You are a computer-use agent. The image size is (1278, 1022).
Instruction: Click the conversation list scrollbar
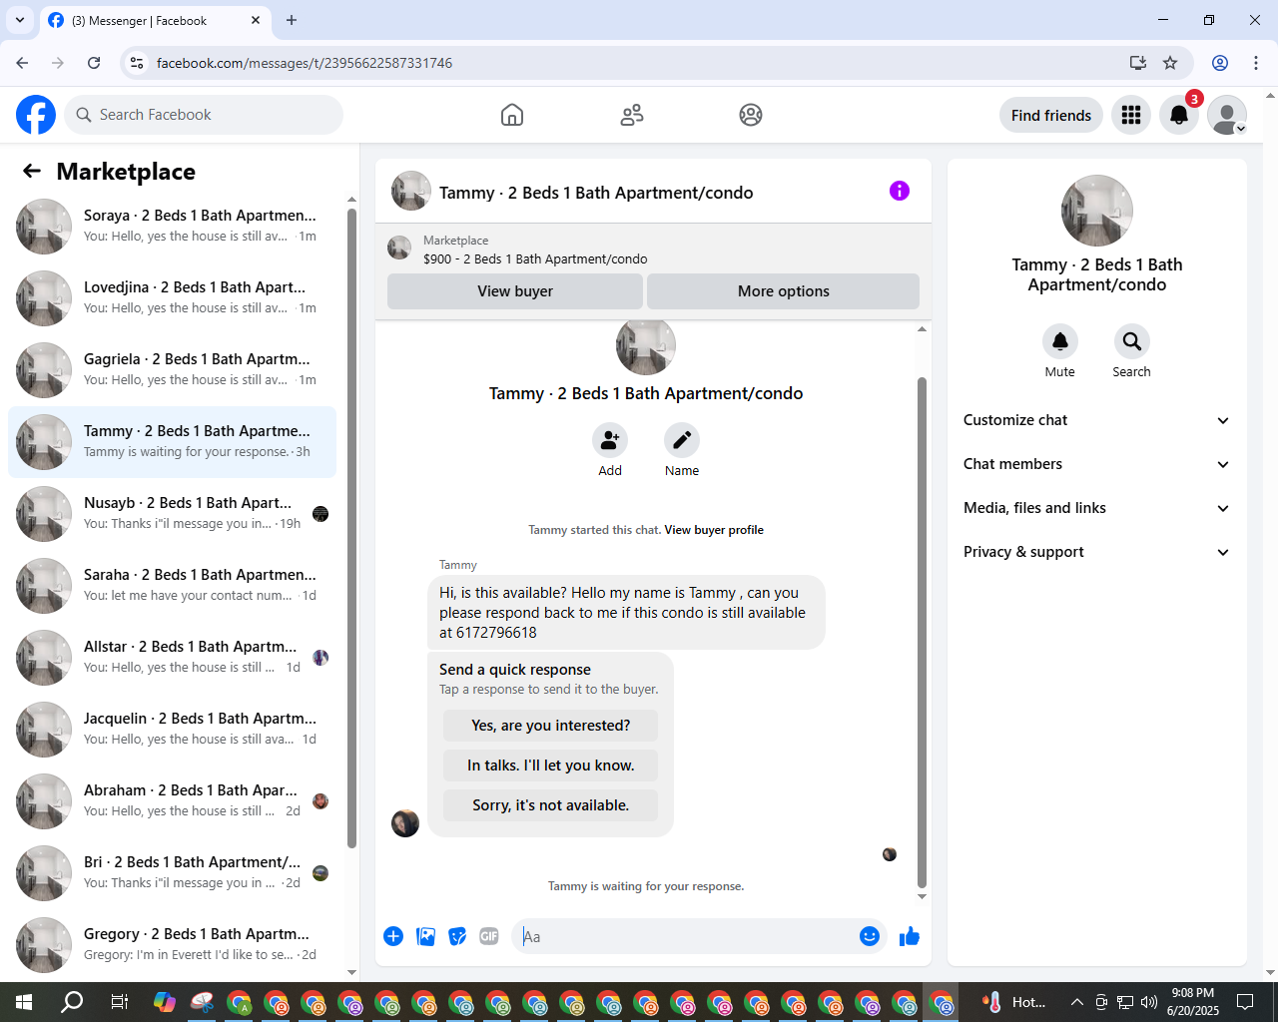[x=351, y=529]
